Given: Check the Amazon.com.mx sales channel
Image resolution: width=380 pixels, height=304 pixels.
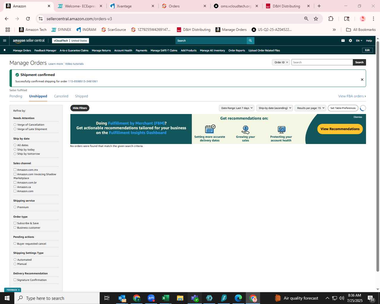Looking at the screenshot, I should pos(15,170).
